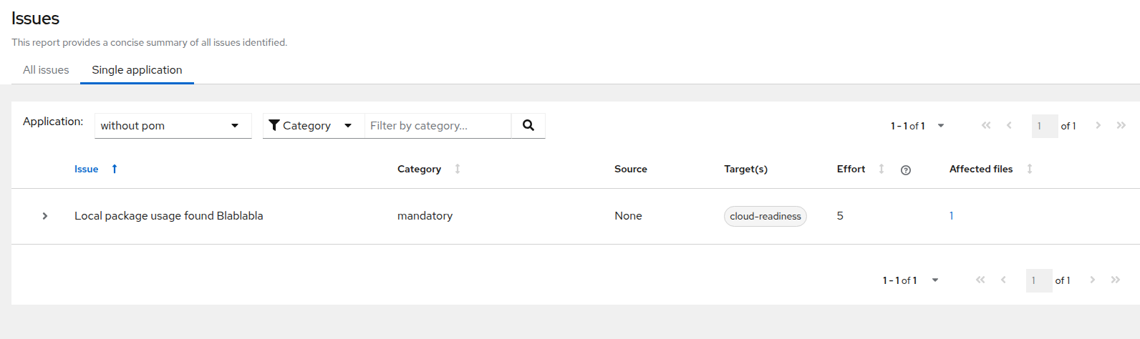Click Effort column sort icon
Viewport: 1140px width, 339px height.
pyautogui.click(x=881, y=169)
